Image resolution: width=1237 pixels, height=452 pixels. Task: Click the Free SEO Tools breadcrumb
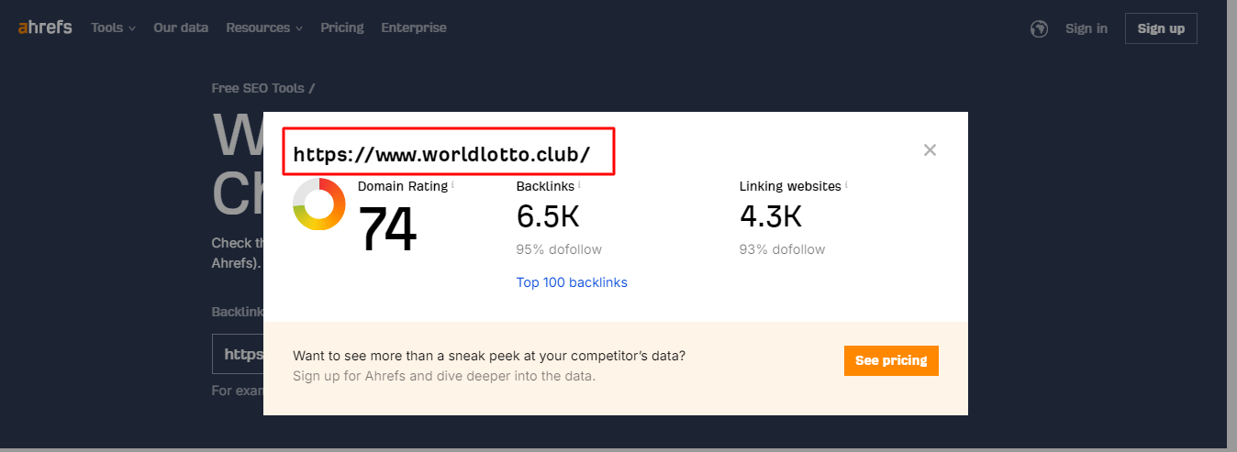coord(259,88)
